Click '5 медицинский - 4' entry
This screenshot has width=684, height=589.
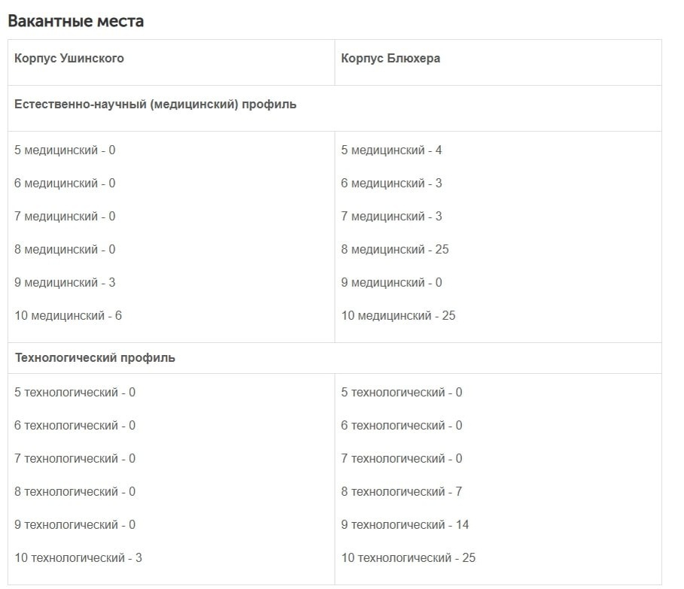click(391, 150)
